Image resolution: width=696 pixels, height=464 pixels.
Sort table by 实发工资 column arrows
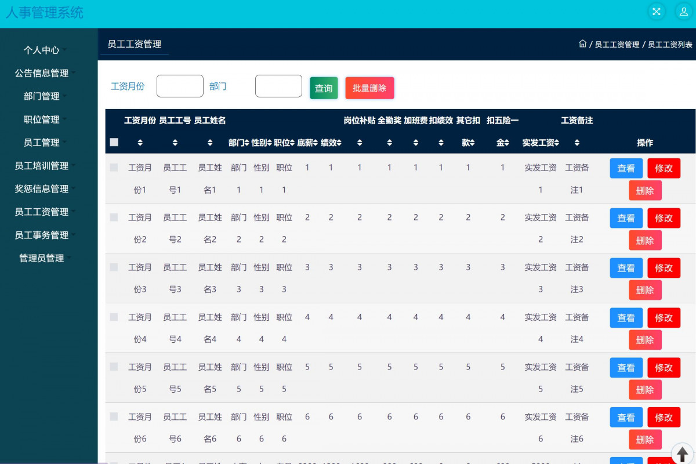(557, 143)
